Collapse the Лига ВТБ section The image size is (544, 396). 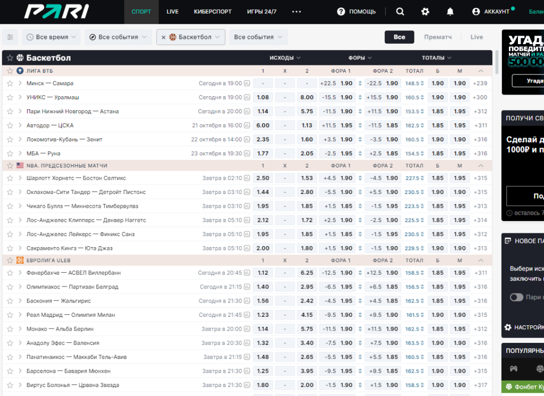pos(480,71)
